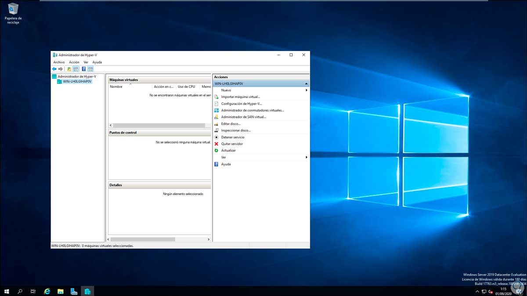Click Quitar servidor action
The image size is (527, 296).
point(232,144)
